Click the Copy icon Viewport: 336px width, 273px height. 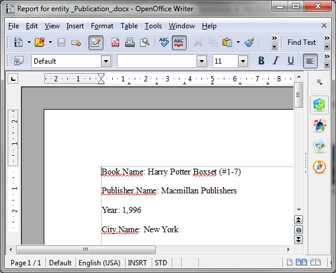[213, 42]
